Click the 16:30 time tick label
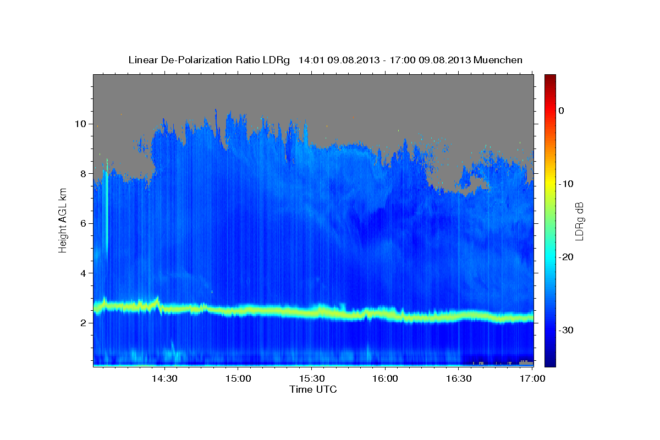Image resolution: width=660 pixels, height=440 pixels. (x=459, y=379)
